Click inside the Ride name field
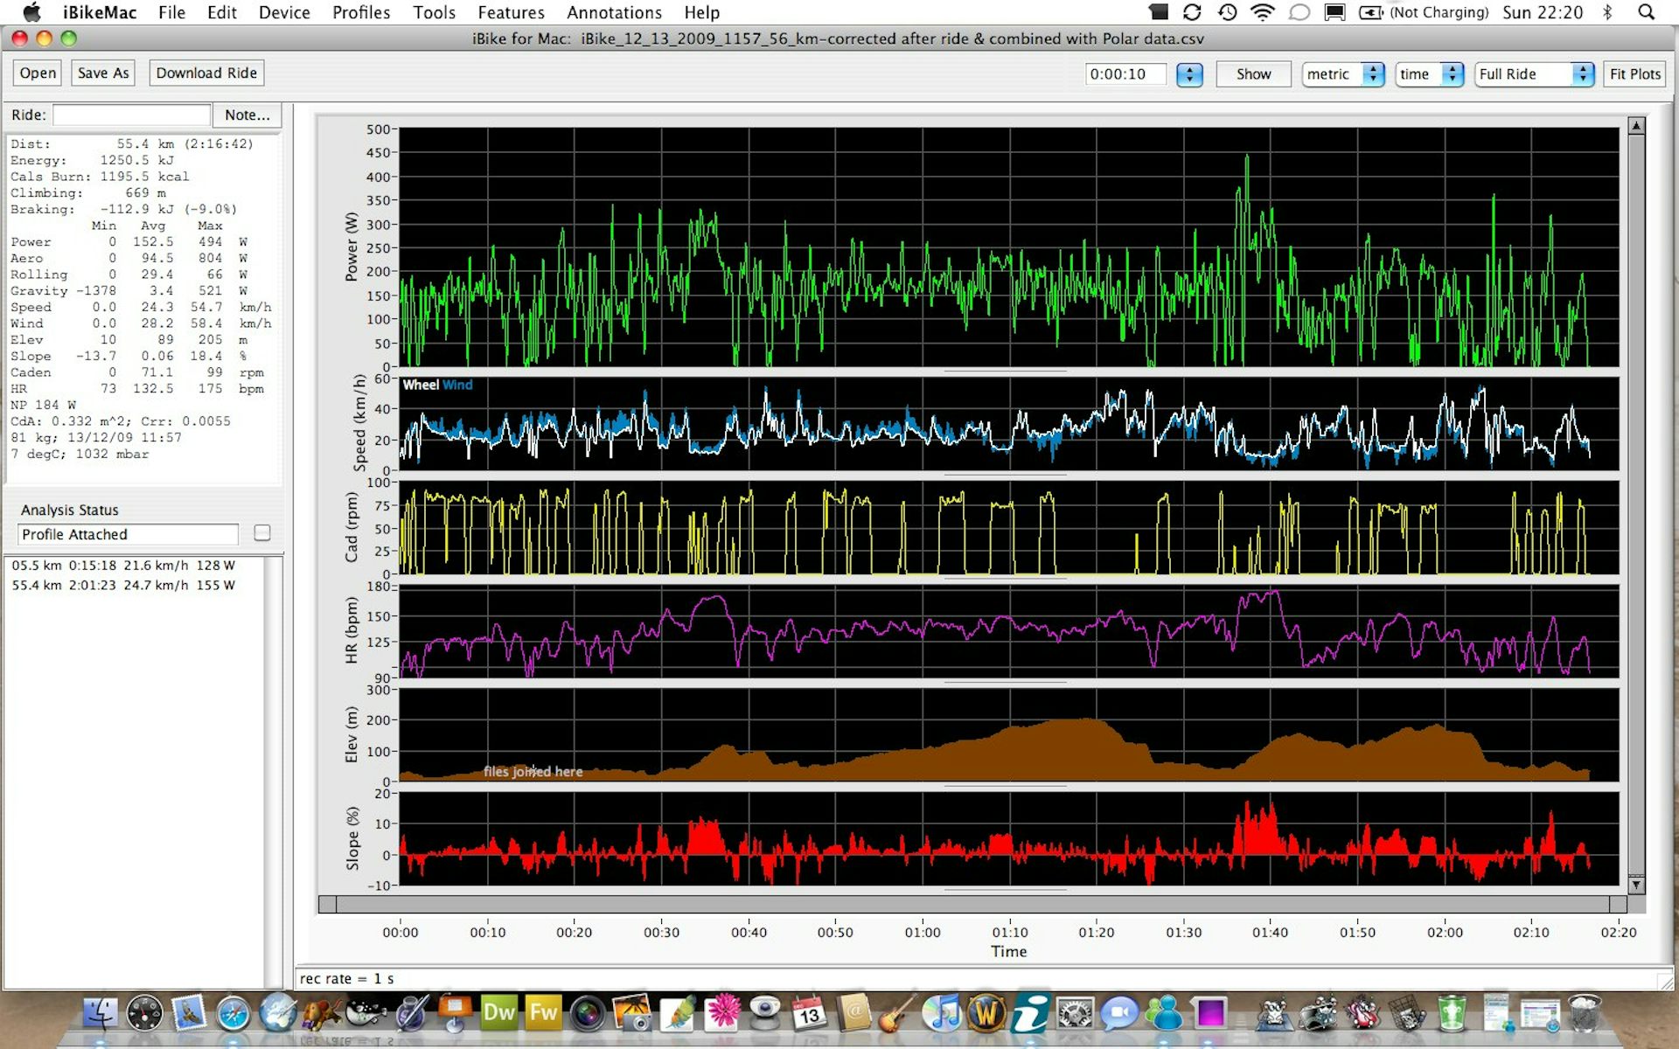 coord(131,115)
